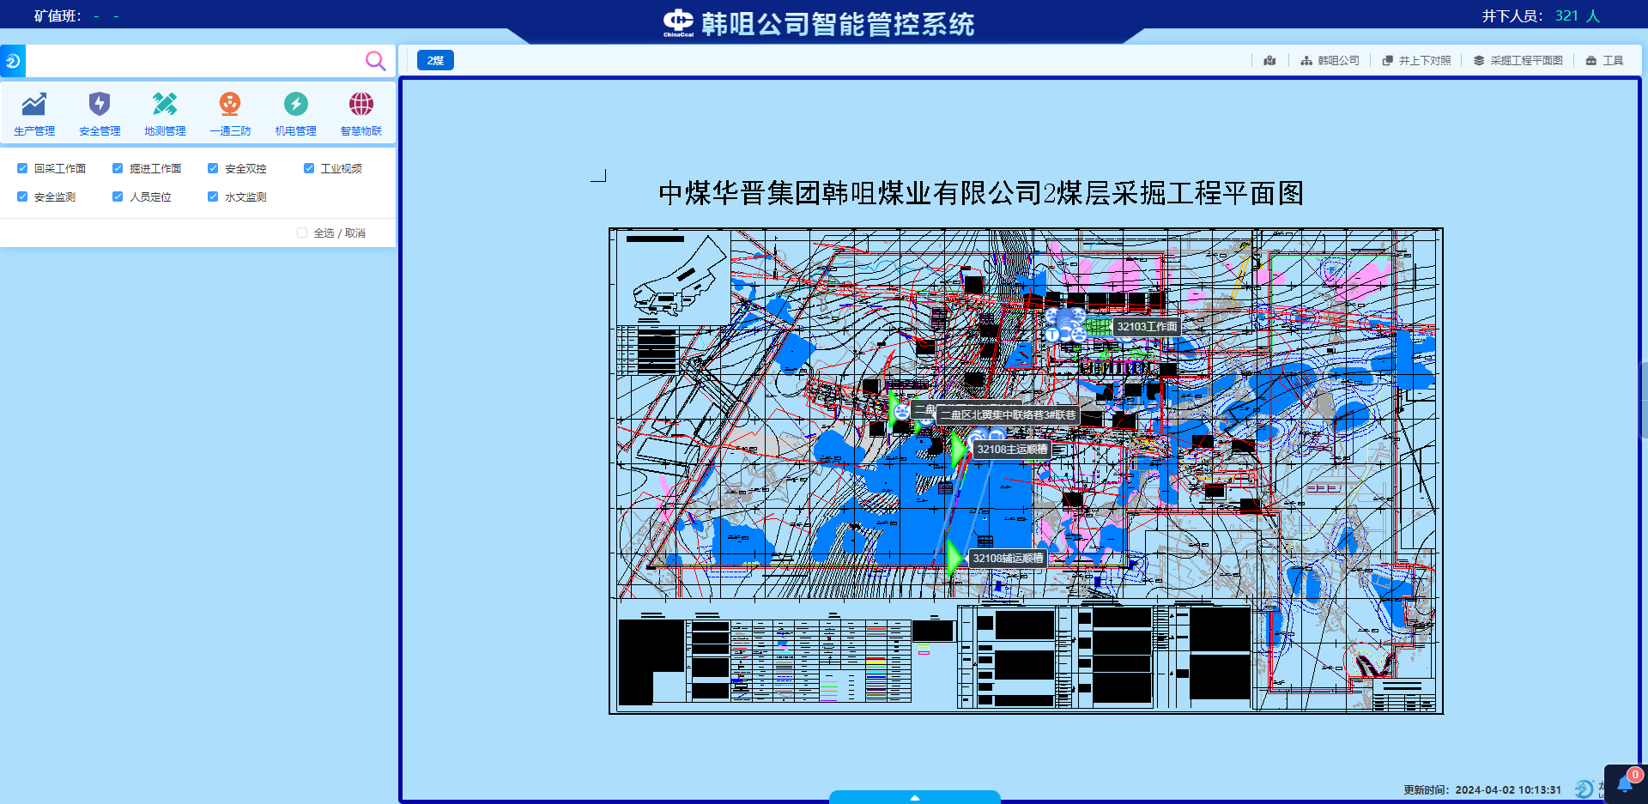1648x804 pixels.
Task: Open 安全管理 safety management shield icon
Action: pyautogui.click(x=100, y=105)
